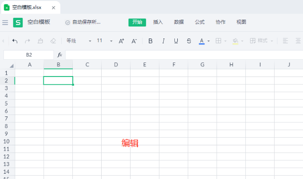Screen dimensions: 303x179
Task: Click the left align icon
Action: click(285, 41)
